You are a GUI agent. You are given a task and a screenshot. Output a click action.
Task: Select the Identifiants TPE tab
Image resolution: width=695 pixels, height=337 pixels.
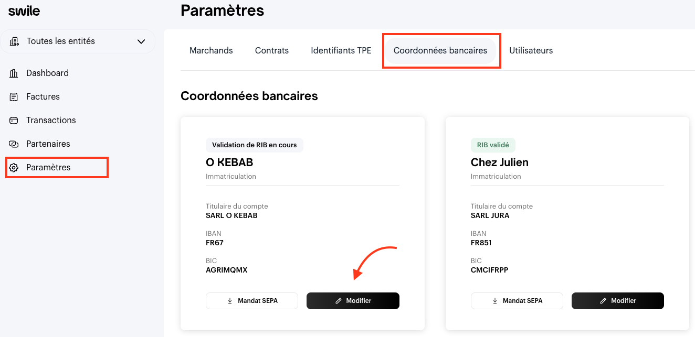(x=341, y=51)
